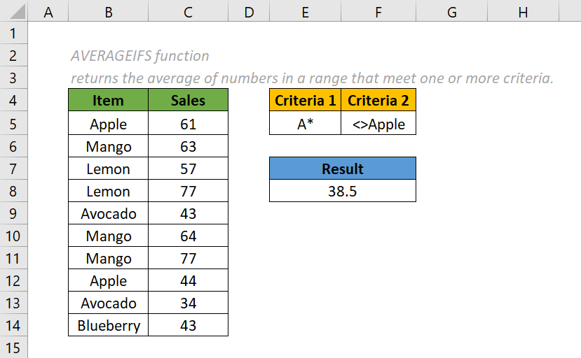Select the cell containing <>Apple
Image resolution: width=581 pixels, height=358 pixels.
coord(378,124)
